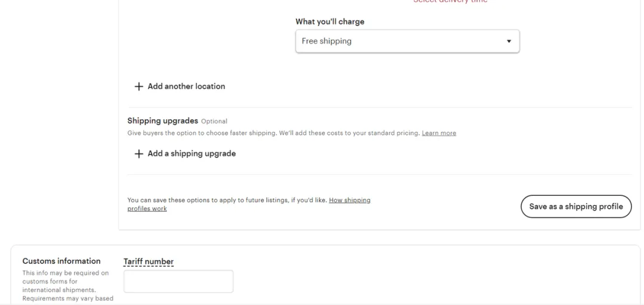This screenshot has height=305, width=644.
Task: Click the Free shipping selected value text
Action: click(x=327, y=41)
